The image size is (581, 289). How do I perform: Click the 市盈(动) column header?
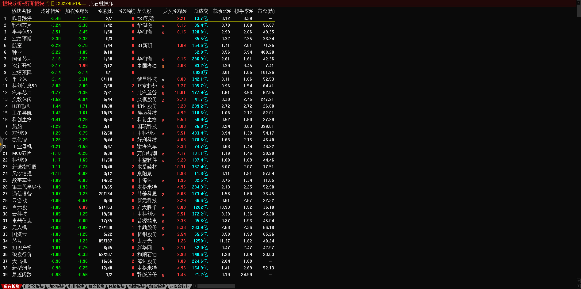266,11
